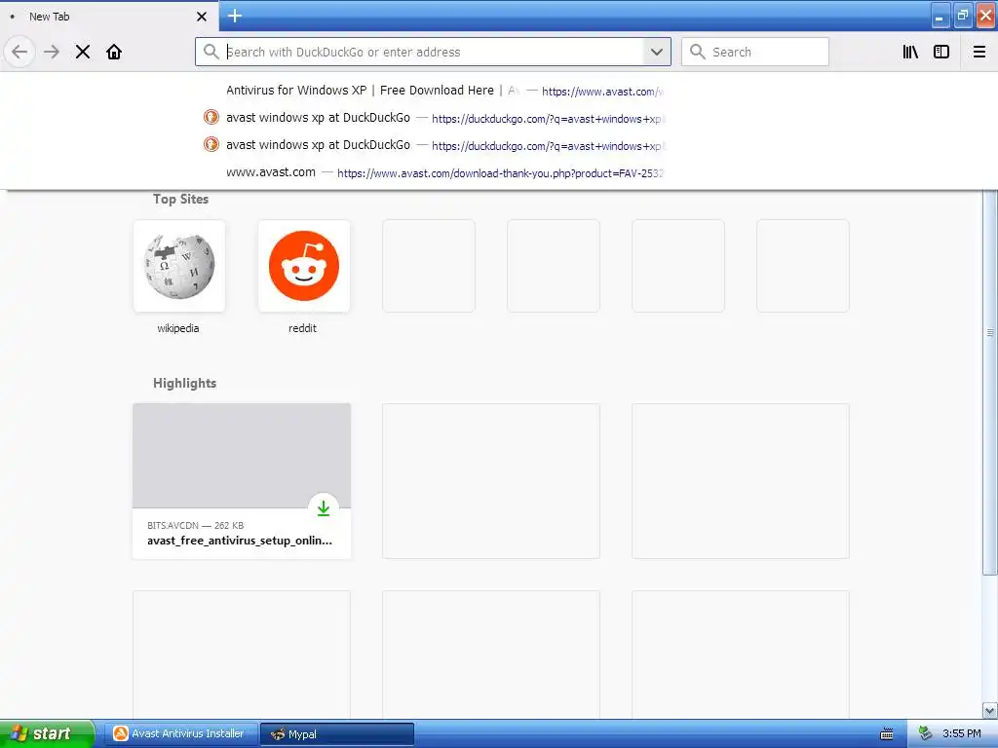Click the keyboard tray icon
The width and height of the screenshot is (998, 748).
point(887,734)
